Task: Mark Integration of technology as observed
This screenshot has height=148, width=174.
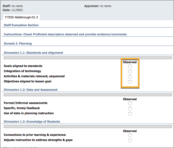Action: point(130,72)
